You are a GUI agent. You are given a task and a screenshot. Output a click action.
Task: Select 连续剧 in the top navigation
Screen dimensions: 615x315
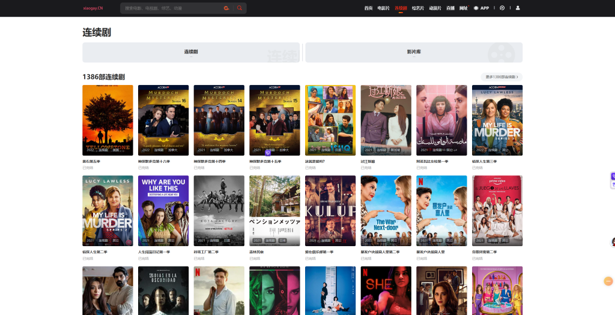[401, 8]
